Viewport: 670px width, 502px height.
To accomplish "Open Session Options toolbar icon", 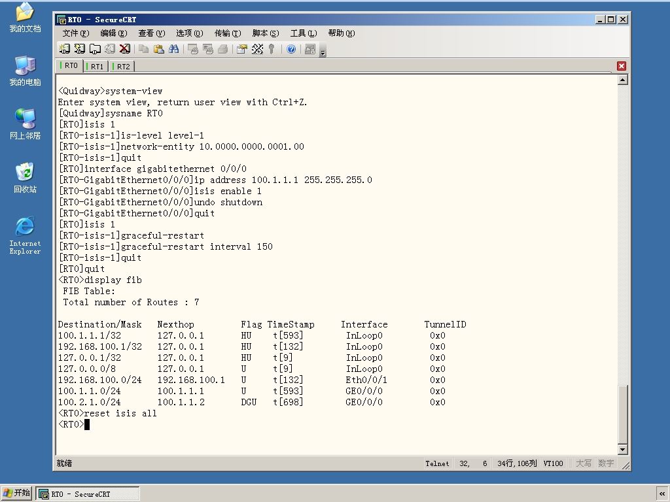I will pyautogui.click(x=242, y=49).
